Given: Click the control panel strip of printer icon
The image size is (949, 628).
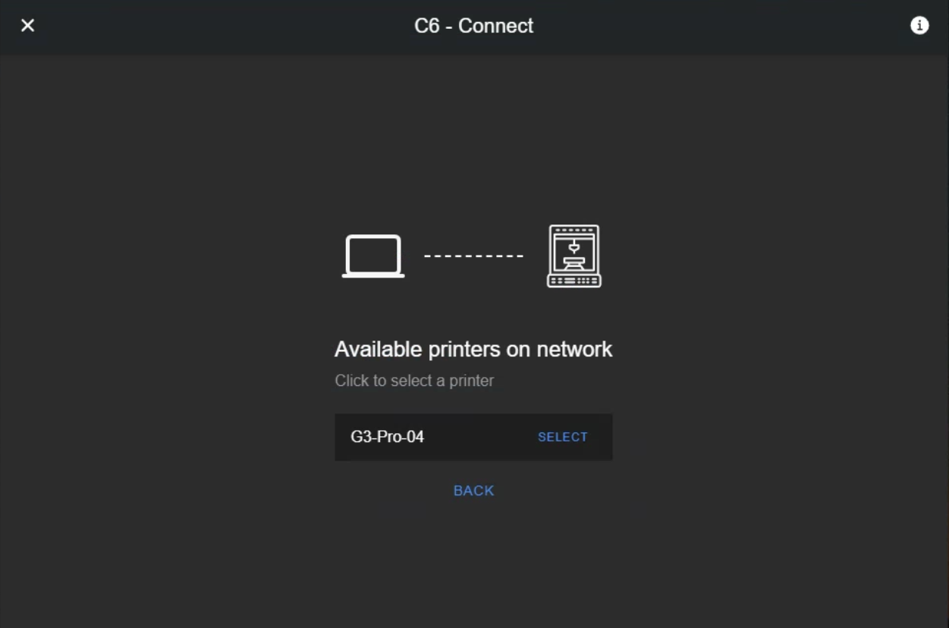Looking at the screenshot, I should pyautogui.click(x=574, y=281).
